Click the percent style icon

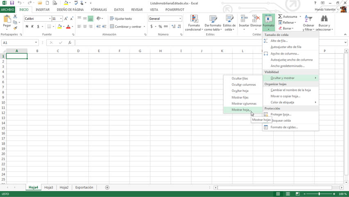(160, 27)
